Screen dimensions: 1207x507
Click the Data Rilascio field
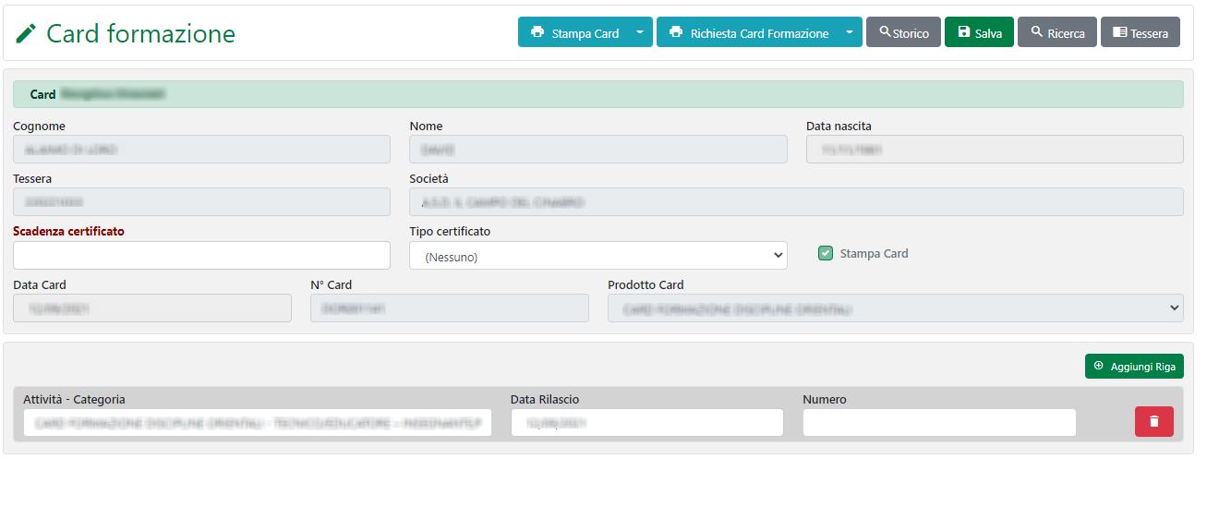(646, 423)
